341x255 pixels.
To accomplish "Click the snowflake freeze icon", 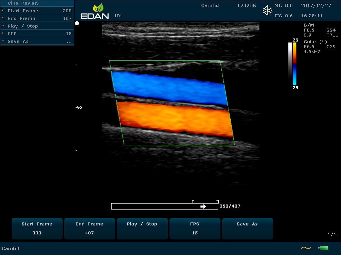I will 267,10.
